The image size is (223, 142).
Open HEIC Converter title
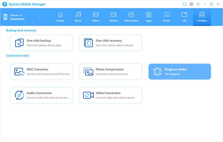click(x=37, y=69)
